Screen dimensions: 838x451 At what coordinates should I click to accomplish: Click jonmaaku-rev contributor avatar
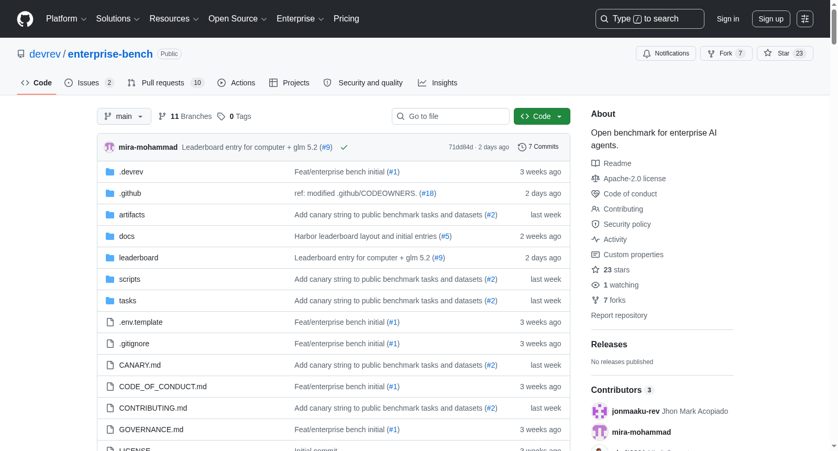600,411
